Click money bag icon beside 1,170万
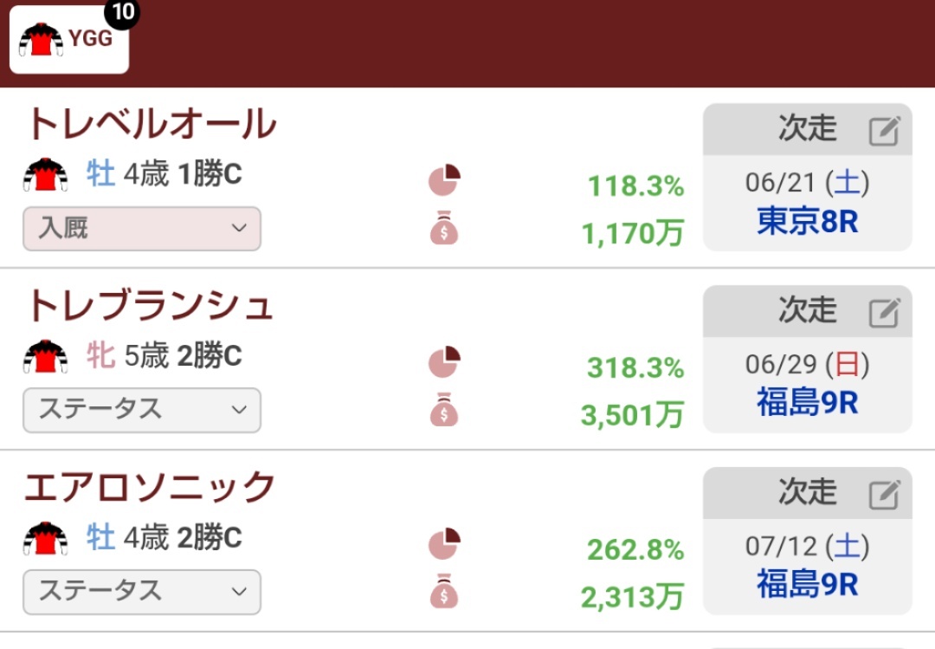The height and width of the screenshot is (649, 935). coord(444,228)
